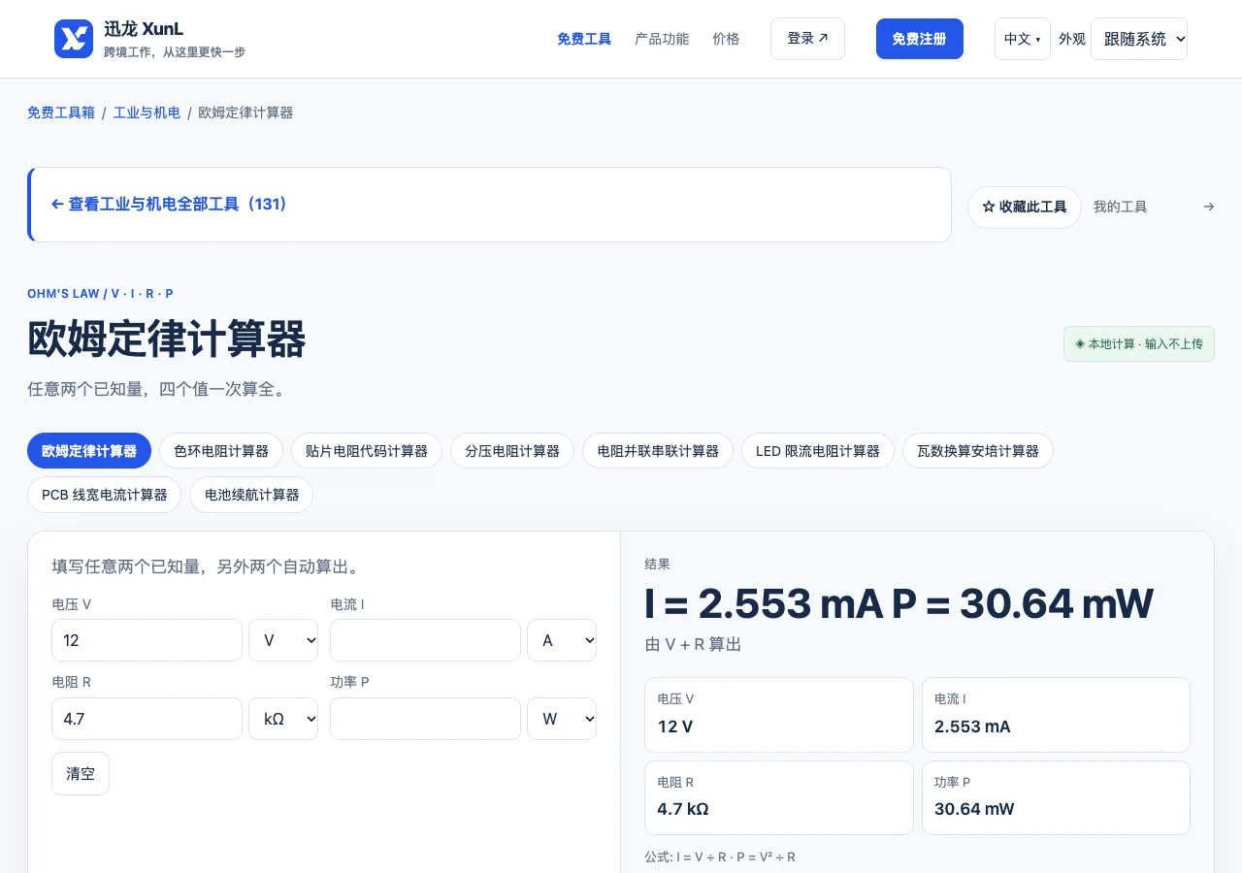Open 免费工具 in the top navigation

tap(584, 39)
